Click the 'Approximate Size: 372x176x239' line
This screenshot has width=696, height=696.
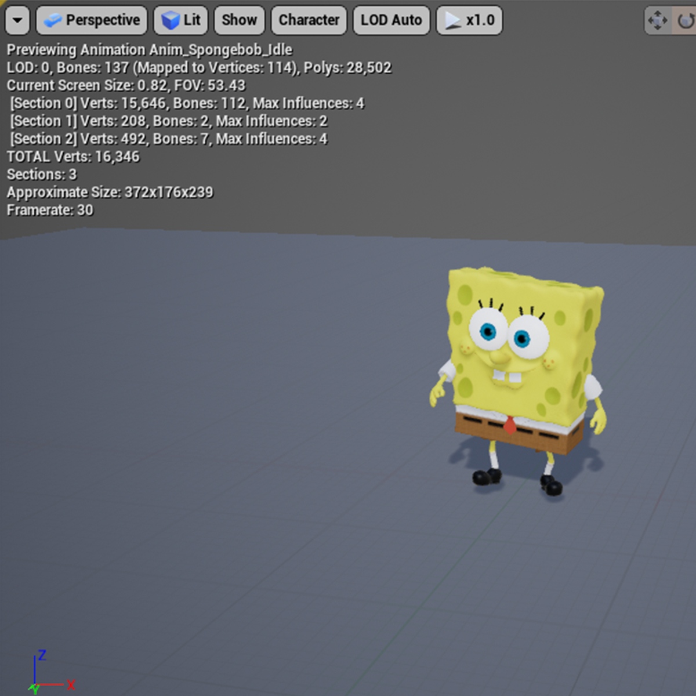coord(110,192)
